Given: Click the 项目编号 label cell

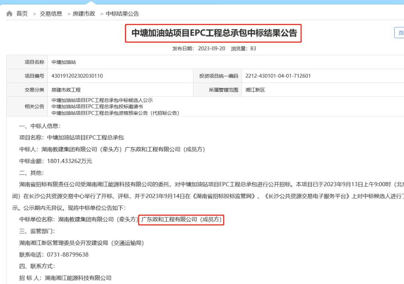Looking at the screenshot, I should [27, 76].
